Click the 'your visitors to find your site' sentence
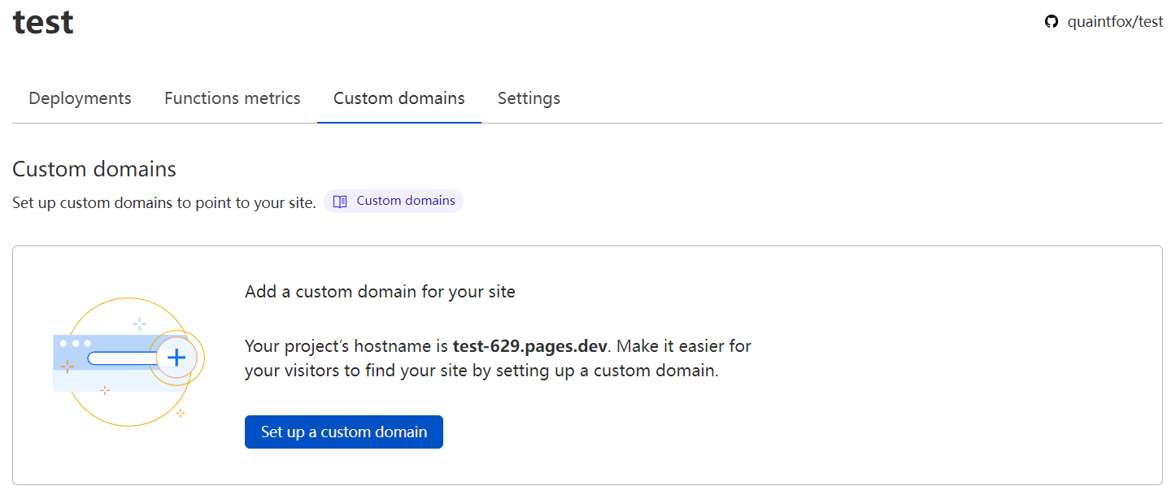This screenshot has width=1176, height=499. pyautogui.click(x=481, y=371)
